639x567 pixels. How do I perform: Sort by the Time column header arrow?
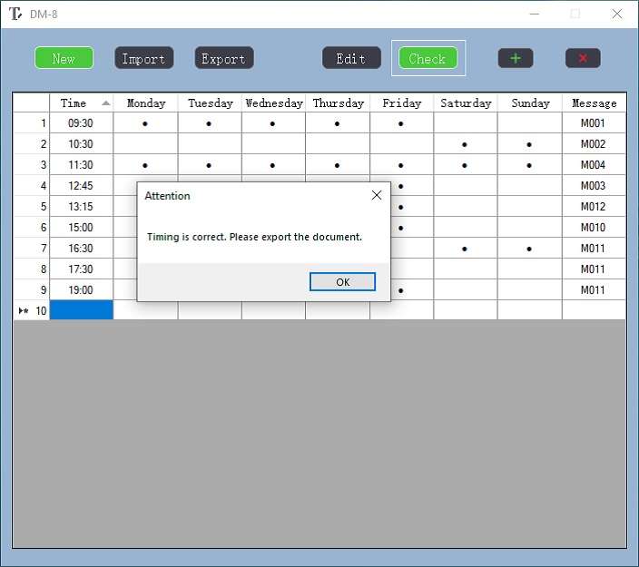[106, 103]
